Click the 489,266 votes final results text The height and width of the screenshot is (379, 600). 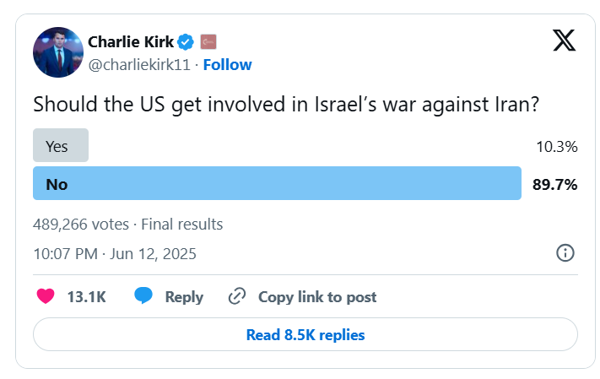127,225
